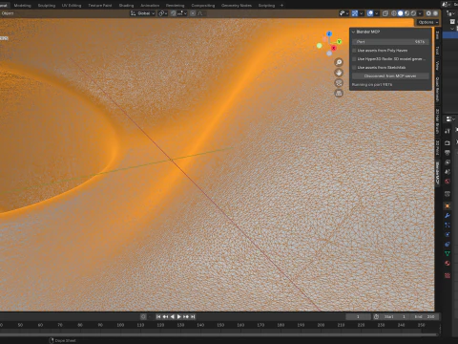Click the current frame number field
Image resolution: width=458 pixels, height=344 pixels.
pos(358,316)
